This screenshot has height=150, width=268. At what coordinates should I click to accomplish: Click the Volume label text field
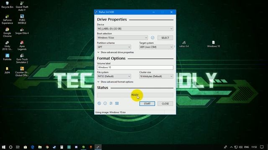(x=135, y=67)
